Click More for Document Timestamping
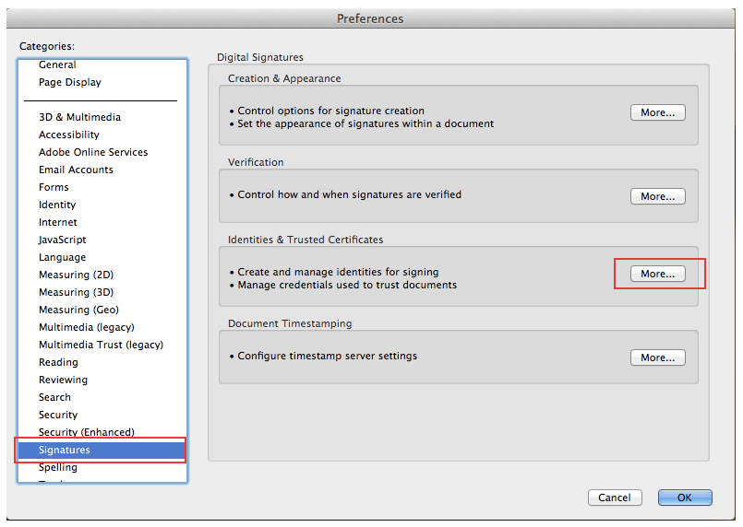 (x=658, y=357)
